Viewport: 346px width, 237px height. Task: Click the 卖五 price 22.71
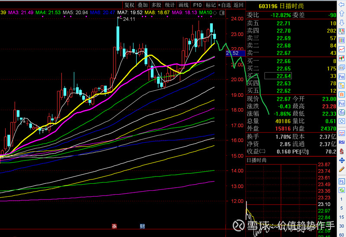click(x=284, y=23)
